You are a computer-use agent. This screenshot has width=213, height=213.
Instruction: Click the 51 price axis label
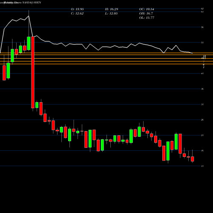pos(202,43)
